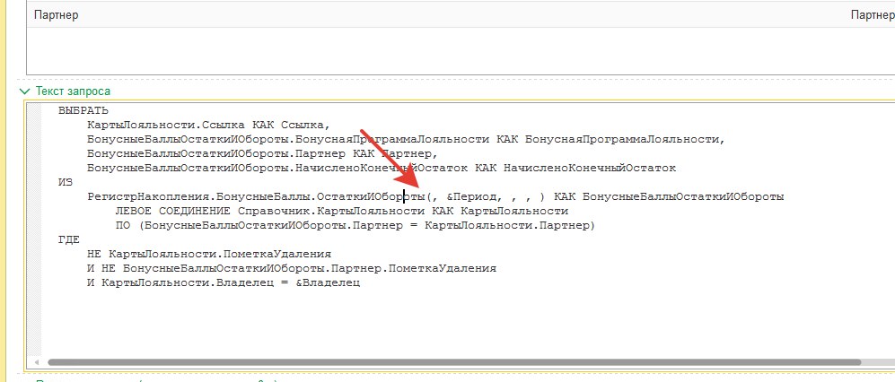Screen dimensions: 895x382
Task: Click the &Владелец parameter in the query
Action: [328, 283]
